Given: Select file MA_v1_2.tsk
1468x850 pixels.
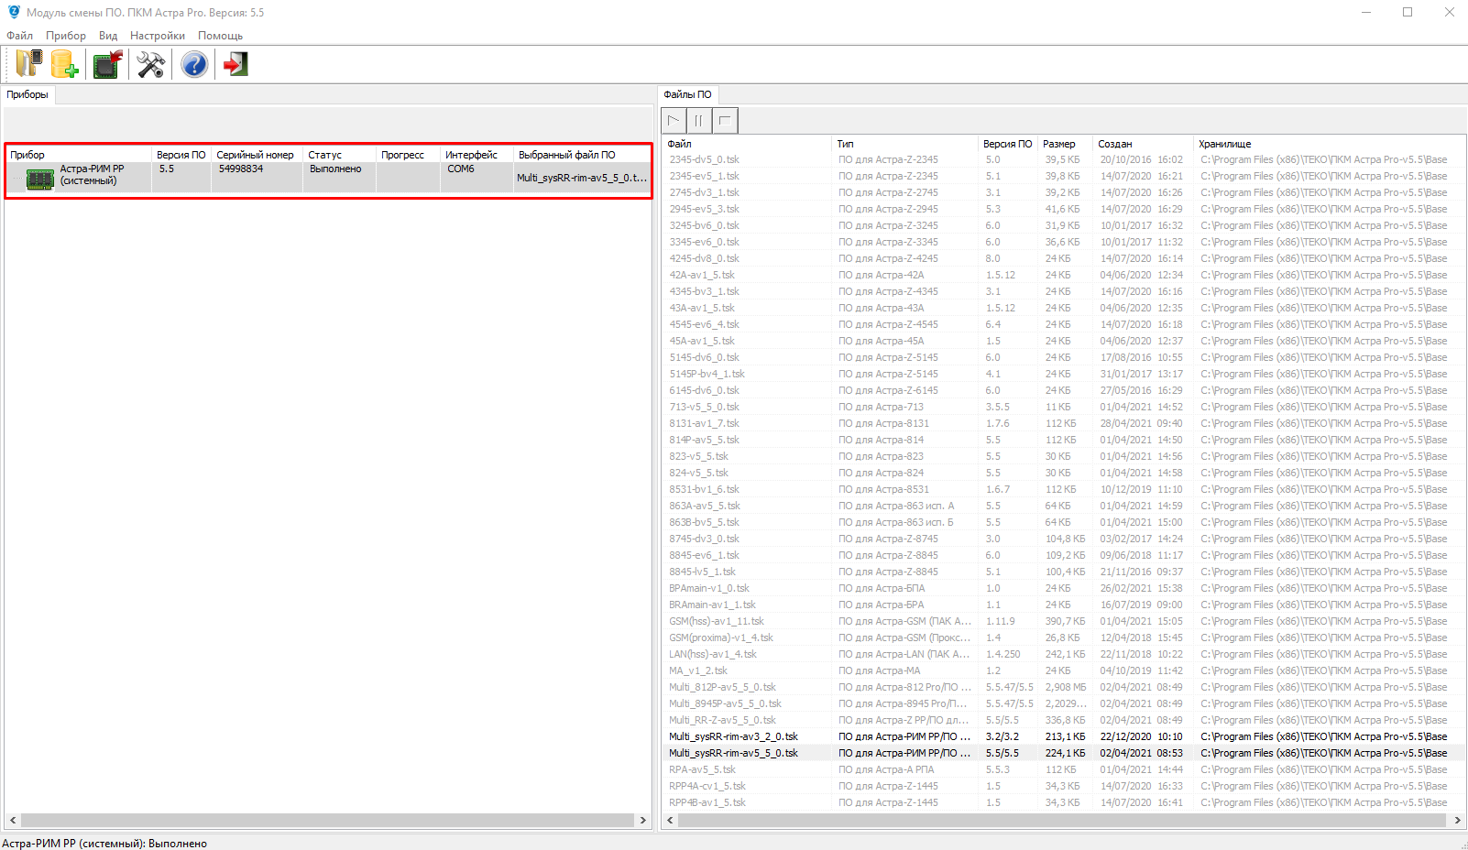Looking at the screenshot, I should pyautogui.click(x=698, y=670).
